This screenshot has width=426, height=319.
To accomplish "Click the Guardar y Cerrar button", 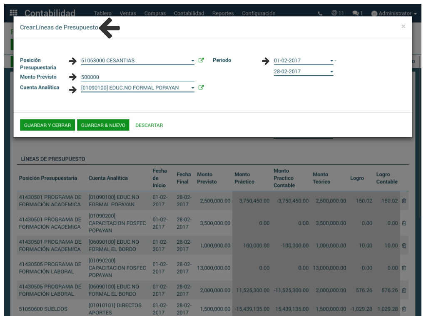I will [x=47, y=125].
